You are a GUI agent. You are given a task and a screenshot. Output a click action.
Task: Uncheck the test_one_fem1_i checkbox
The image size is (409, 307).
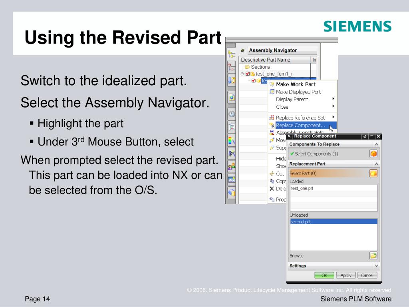click(x=248, y=74)
